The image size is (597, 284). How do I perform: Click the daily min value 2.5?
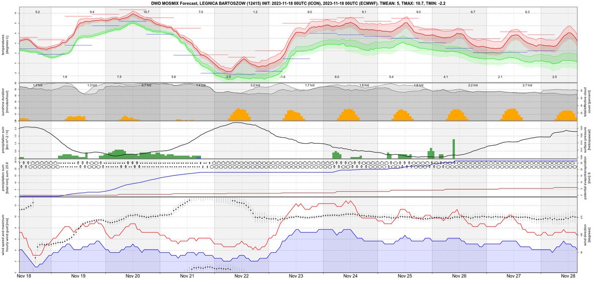click(x=554, y=77)
